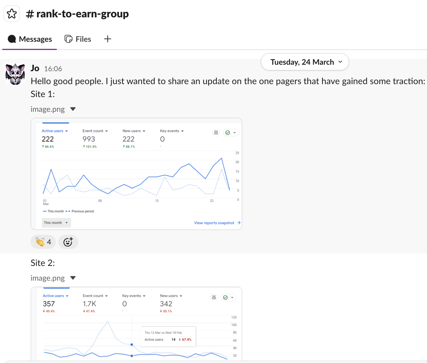Open Active users dropdown in Site 2 chart
The image size is (427, 363).
(56, 296)
